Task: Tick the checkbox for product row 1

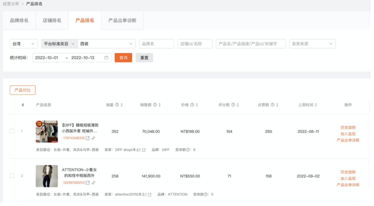Action: pyautogui.click(x=12, y=131)
